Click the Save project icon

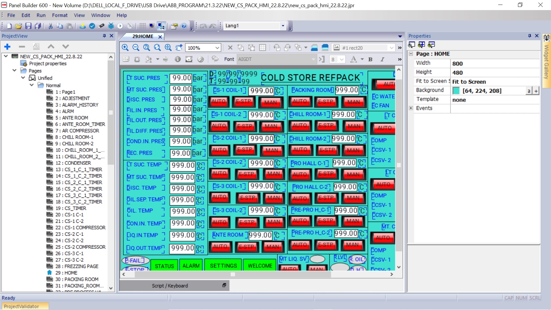pyautogui.click(x=28, y=26)
